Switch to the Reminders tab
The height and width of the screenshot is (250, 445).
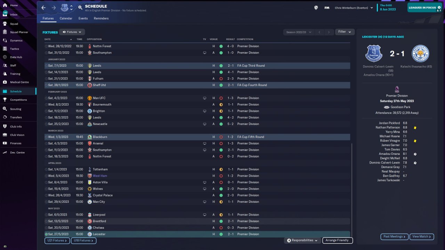101,18
